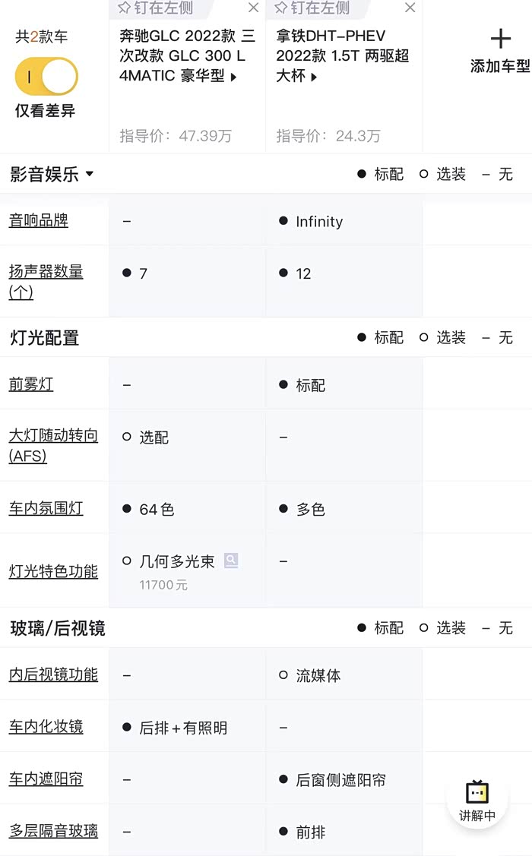Open Mercedes GLC 300 L model selector
Viewport: 532px width, 856px height.
(233, 77)
